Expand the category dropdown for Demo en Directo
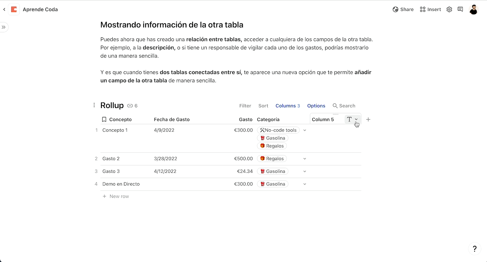Screen dimensions: 487x262 [305, 184]
